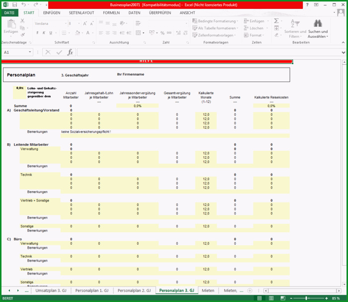Image resolution: width=348 pixels, height=302 pixels.
Task: Collapse the ribbon with the arrow
Action: [x=343, y=42]
